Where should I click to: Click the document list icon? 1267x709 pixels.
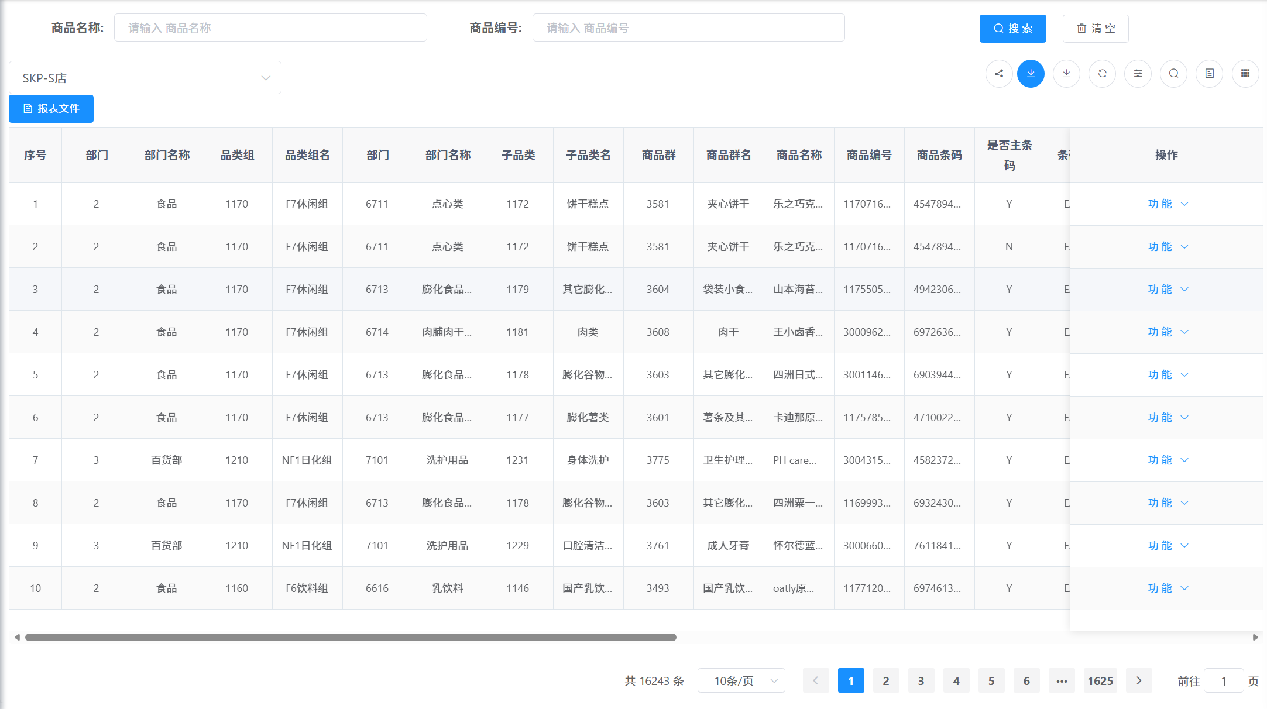(x=1209, y=74)
